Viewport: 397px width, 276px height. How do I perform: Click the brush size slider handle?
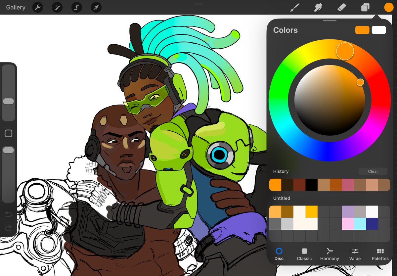coord(8,102)
